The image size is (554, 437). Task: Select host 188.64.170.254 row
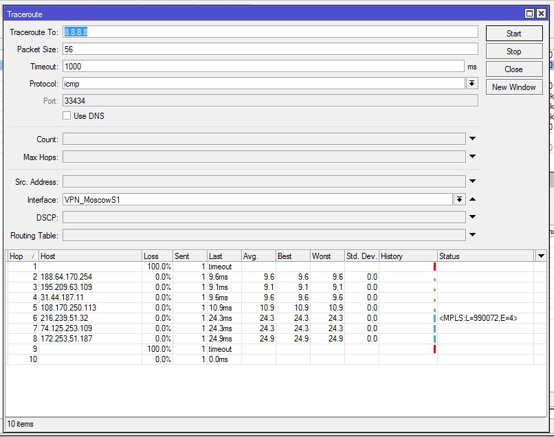click(x=276, y=277)
